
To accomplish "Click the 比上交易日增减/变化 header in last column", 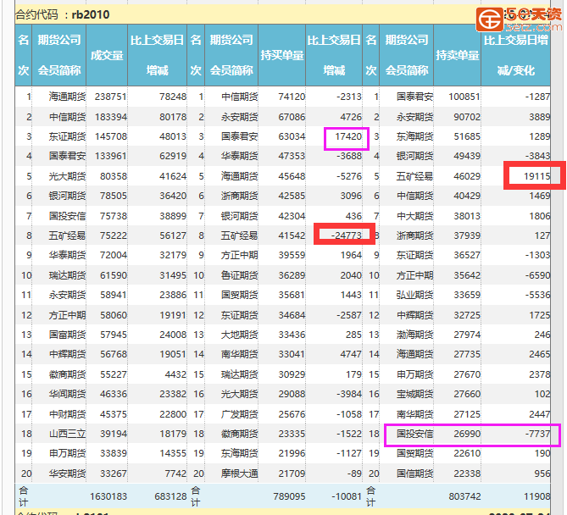I will coord(515,55).
